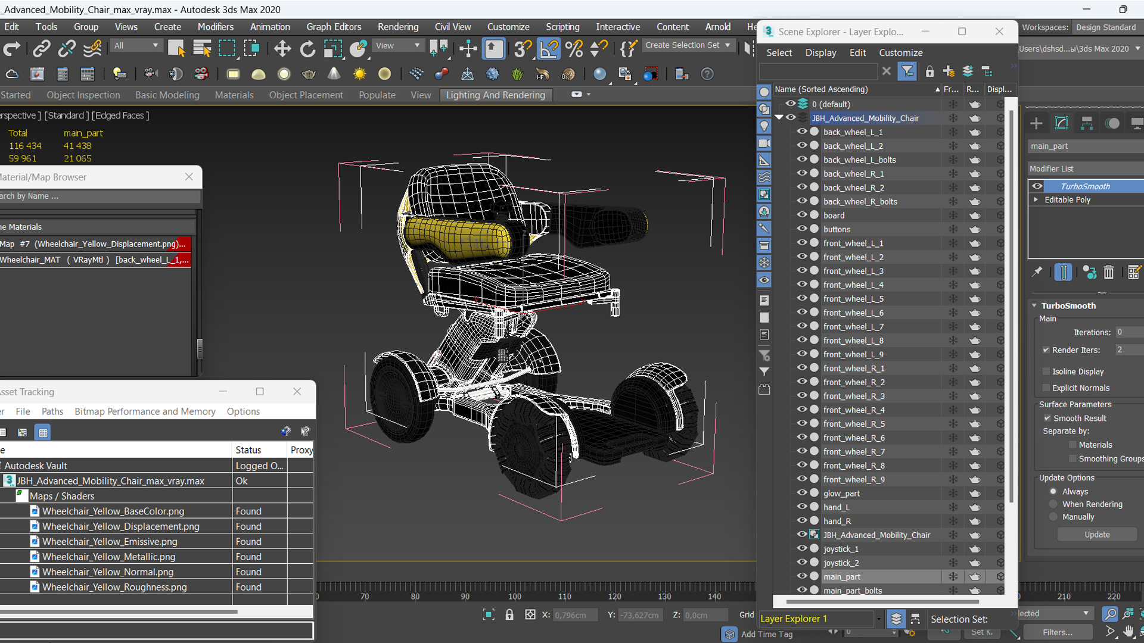Select the Move transform tool
Image resolution: width=1144 pixels, height=643 pixels.
tap(282, 49)
